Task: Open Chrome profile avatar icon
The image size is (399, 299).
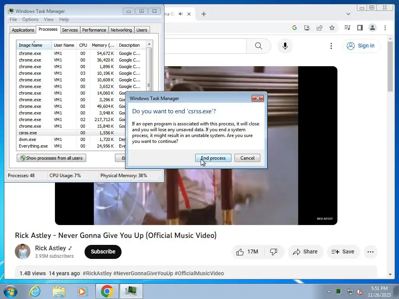Action: (x=373, y=28)
